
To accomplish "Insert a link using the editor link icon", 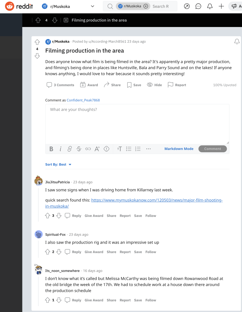I will pos(70,149).
